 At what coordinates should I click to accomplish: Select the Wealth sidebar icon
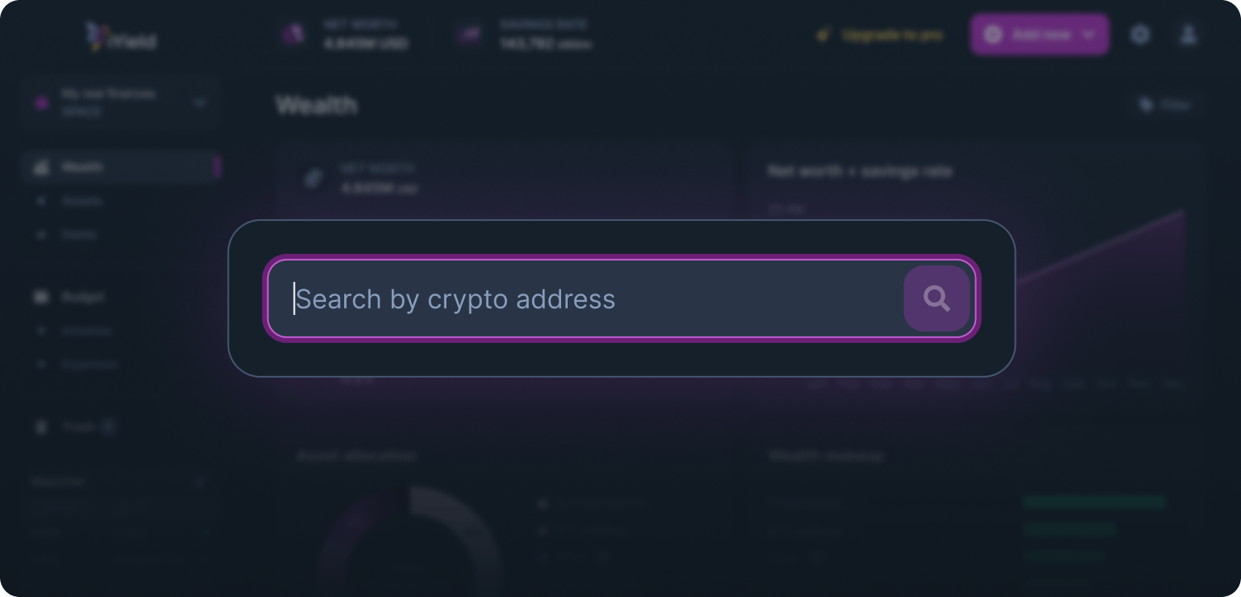click(41, 167)
